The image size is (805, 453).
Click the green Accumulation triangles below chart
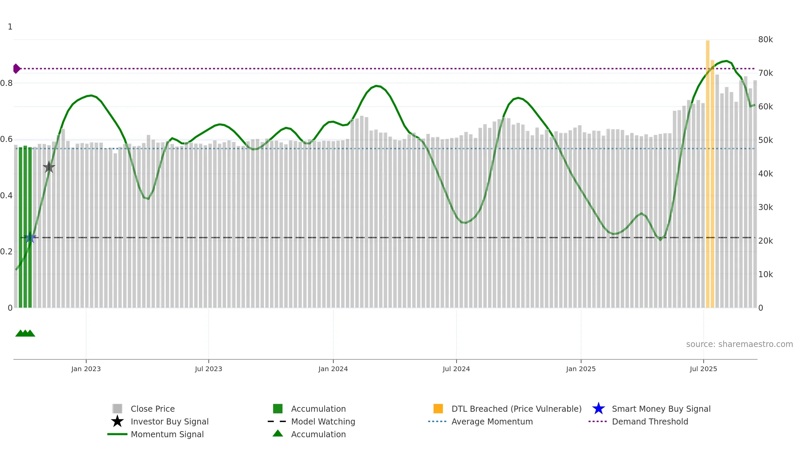25,333
